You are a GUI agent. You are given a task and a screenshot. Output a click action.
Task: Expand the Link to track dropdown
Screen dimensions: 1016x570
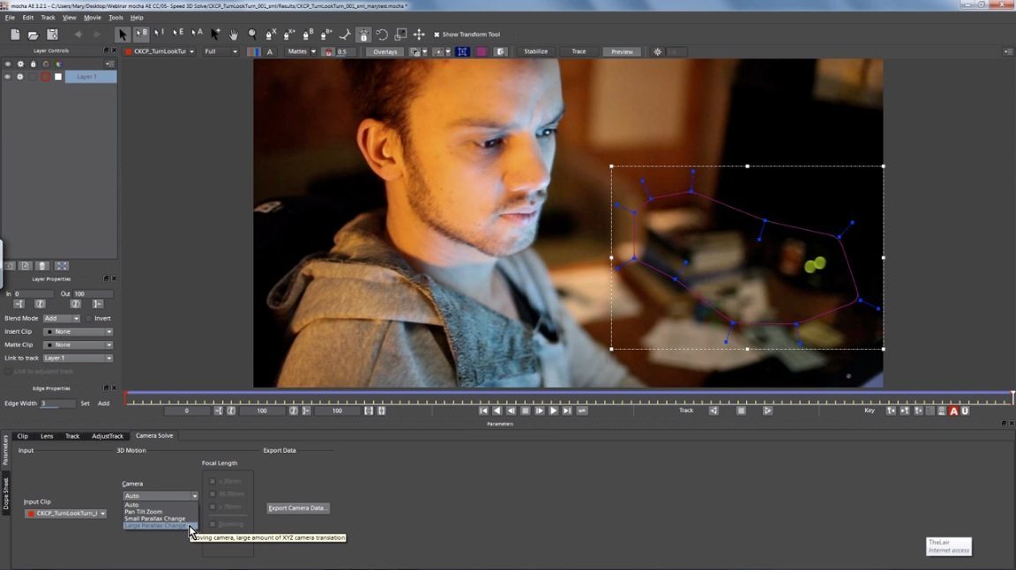click(x=78, y=358)
